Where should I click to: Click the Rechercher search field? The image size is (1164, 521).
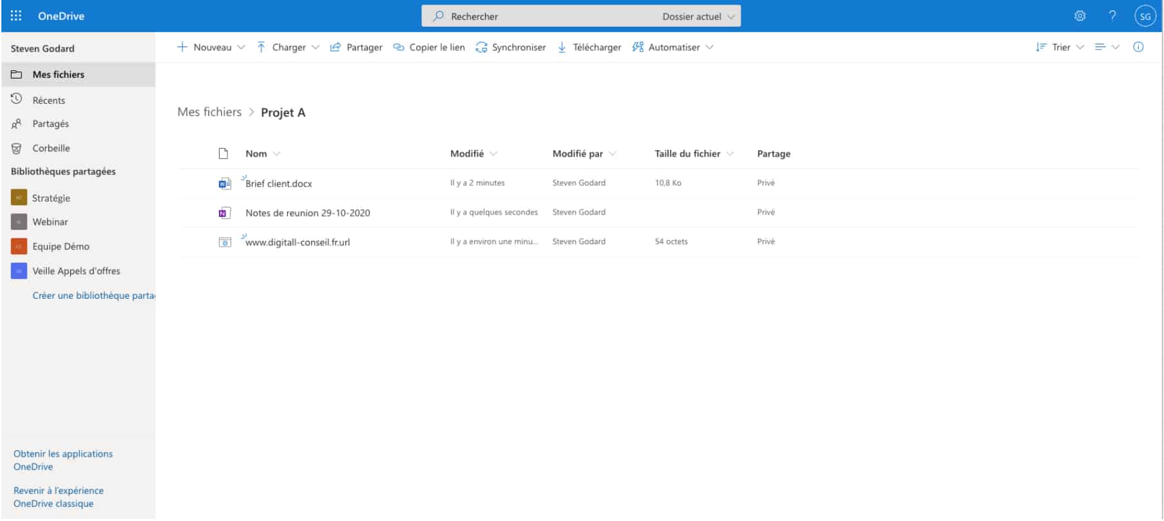(x=541, y=16)
